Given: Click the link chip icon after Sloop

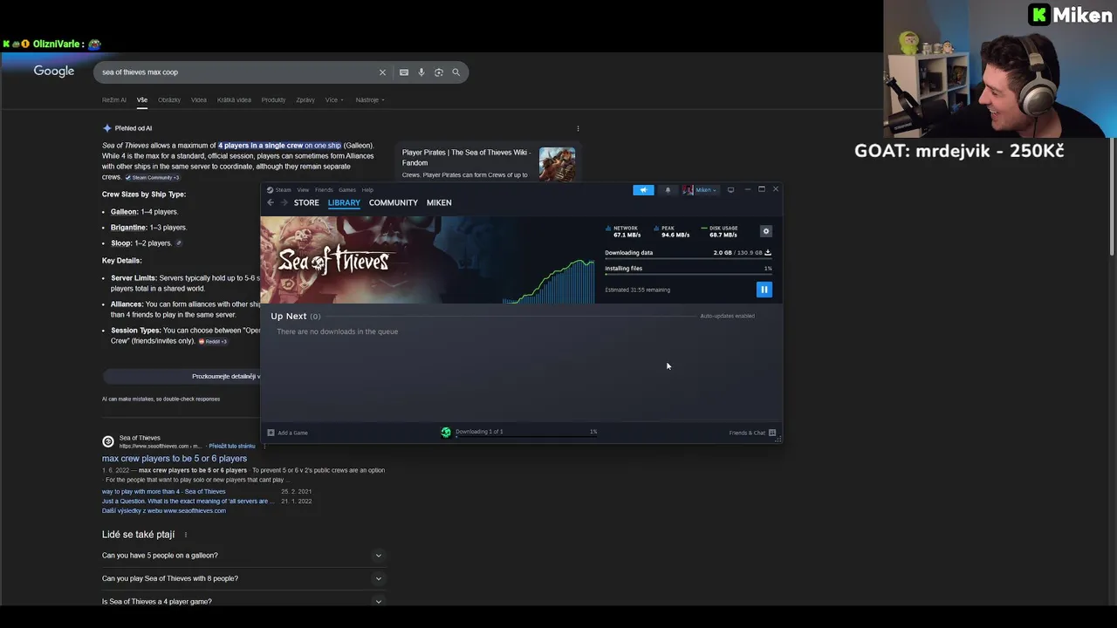Looking at the screenshot, I should click(x=179, y=243).
